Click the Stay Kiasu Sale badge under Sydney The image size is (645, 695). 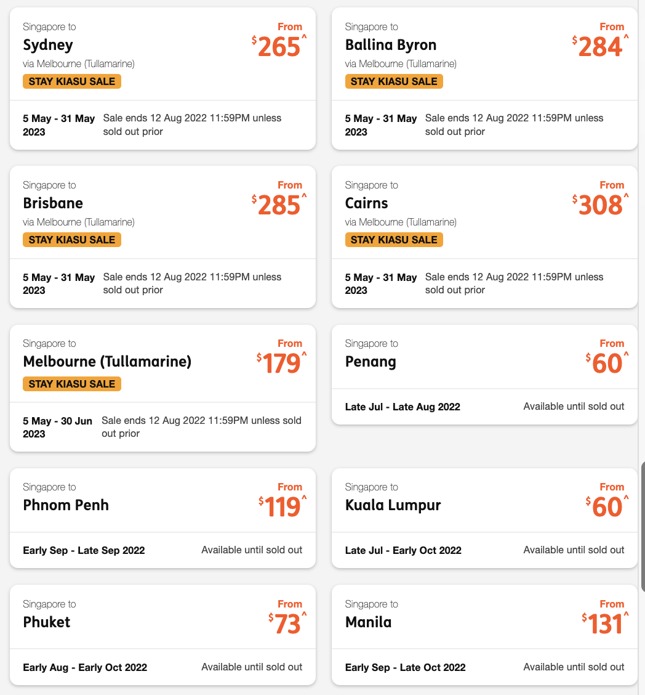pos(72,81)
